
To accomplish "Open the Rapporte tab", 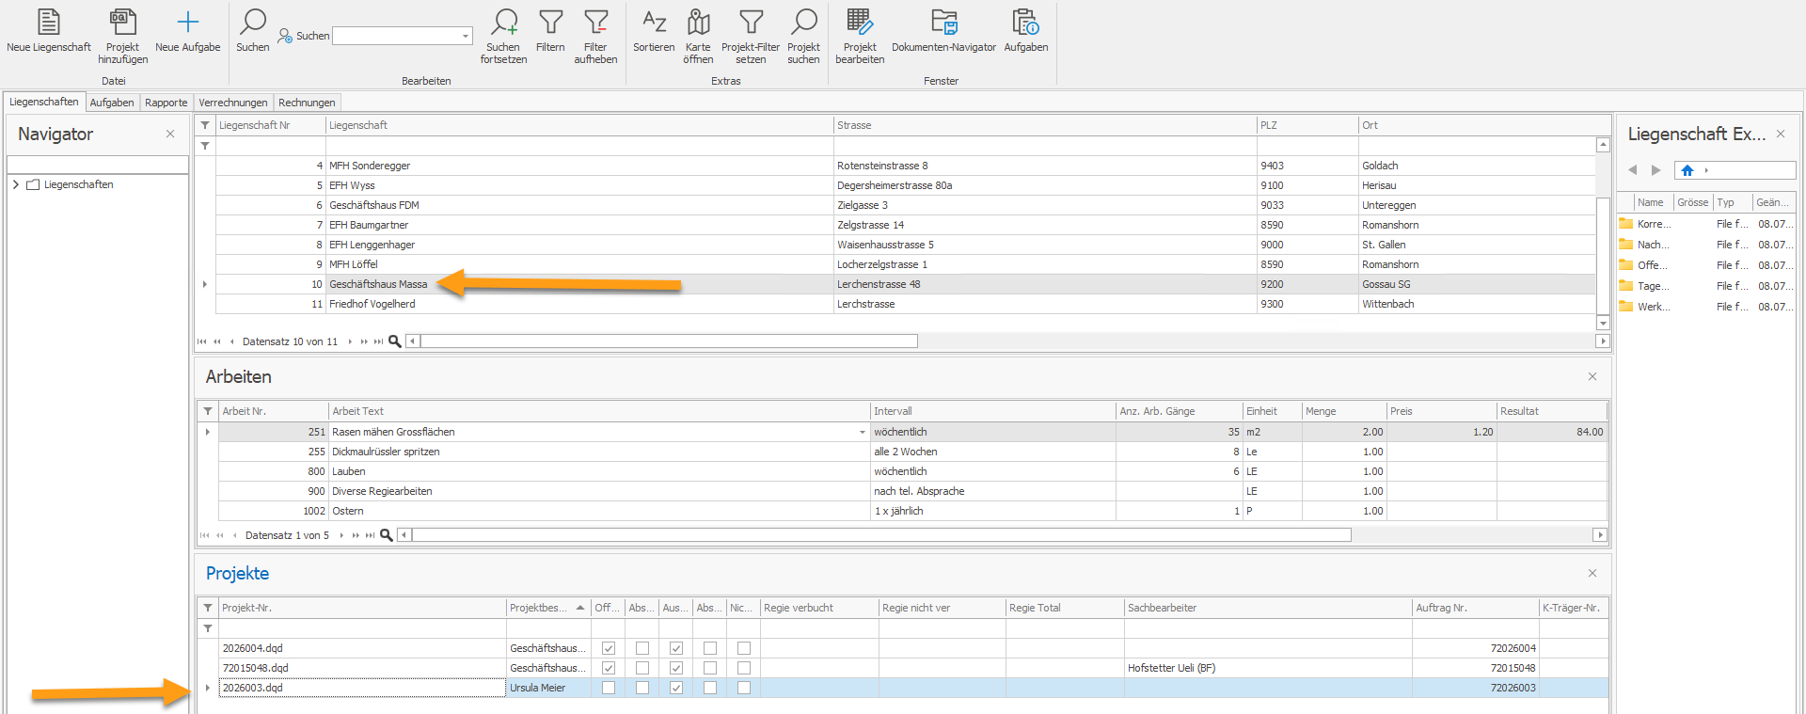I will (166, 103).
